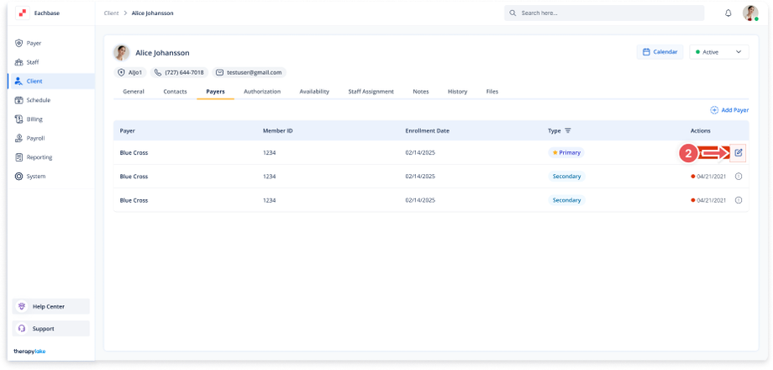Click user profile avatar in top bar
The image size is (773, 370).
(750, 13)
